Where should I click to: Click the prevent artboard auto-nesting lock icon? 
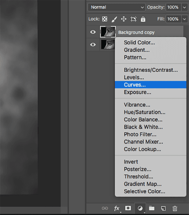pyautogui.click(x=133, y=19)
